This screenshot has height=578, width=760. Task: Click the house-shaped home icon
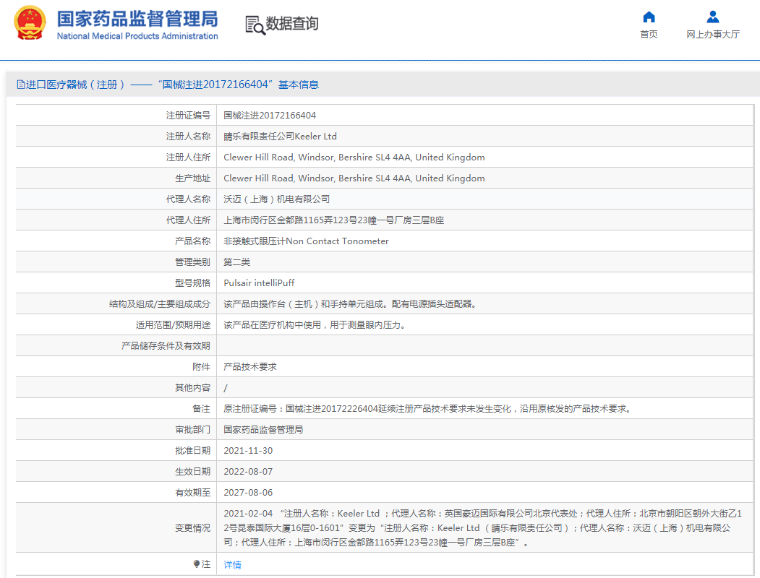[x=649, y=17]
